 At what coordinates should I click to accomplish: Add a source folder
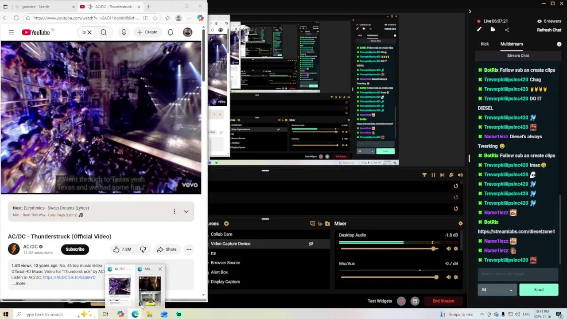point(327,224)
